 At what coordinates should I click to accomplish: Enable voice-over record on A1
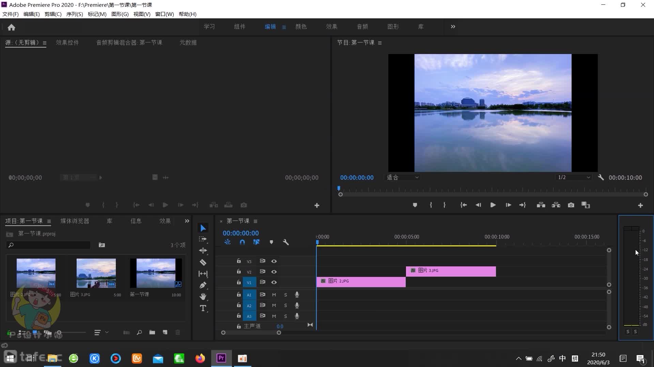point(297,295)
